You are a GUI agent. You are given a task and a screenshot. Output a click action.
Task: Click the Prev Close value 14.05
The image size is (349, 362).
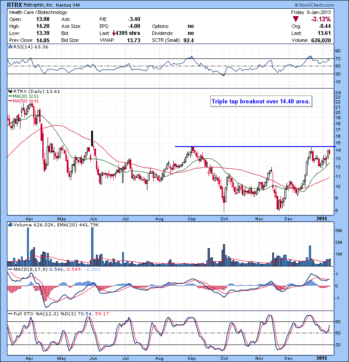[43, 41]
